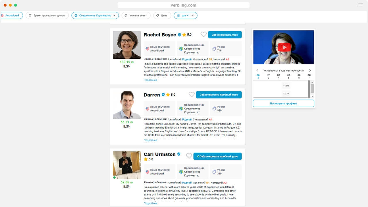Image resolution: width=368 pixels, height=207 pixels.
Task: Open Carl Urmston's profile photo
Action: (127, 165)
